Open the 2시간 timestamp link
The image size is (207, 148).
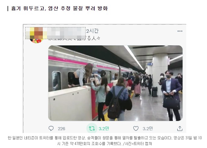coord(93,31)
